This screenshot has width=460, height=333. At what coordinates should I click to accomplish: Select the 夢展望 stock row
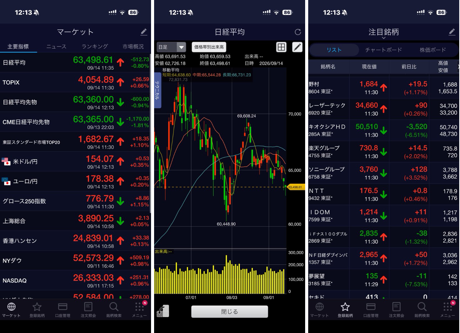tap(384, 280)
